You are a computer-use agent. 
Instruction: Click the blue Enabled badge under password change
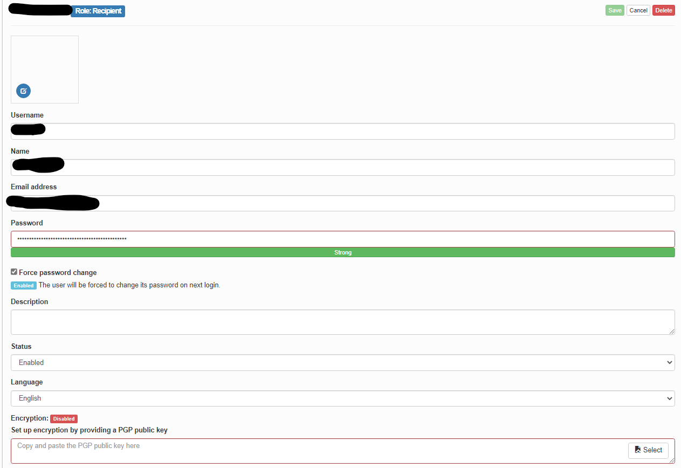click(24, 285)
